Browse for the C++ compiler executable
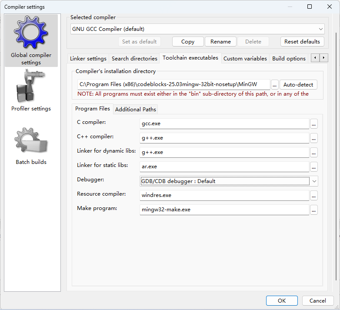Screen dimensions: 340x310 (x=314, y=138)
